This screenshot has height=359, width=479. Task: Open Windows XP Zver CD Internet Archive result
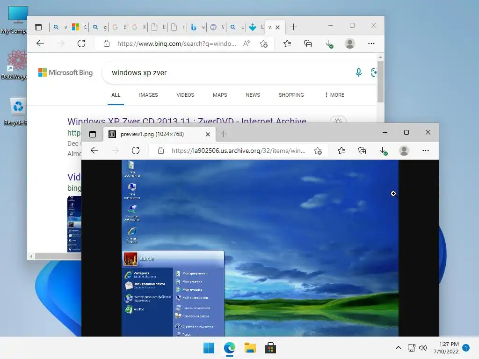(x=187, y=121)
